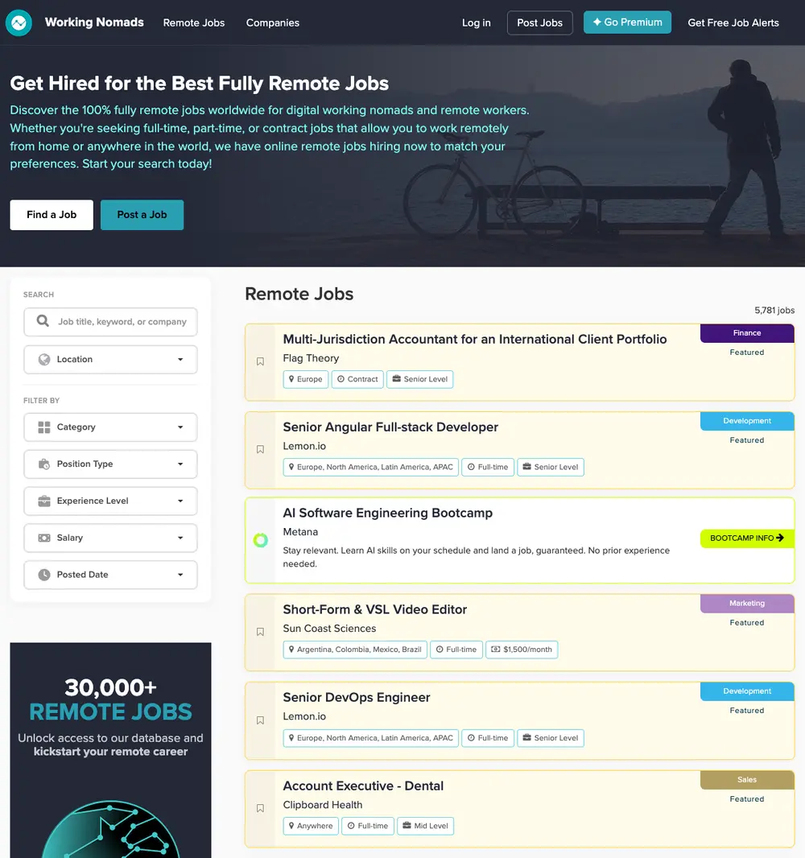Click the Sun Coast Sciences company name

[x=329, y=629]
